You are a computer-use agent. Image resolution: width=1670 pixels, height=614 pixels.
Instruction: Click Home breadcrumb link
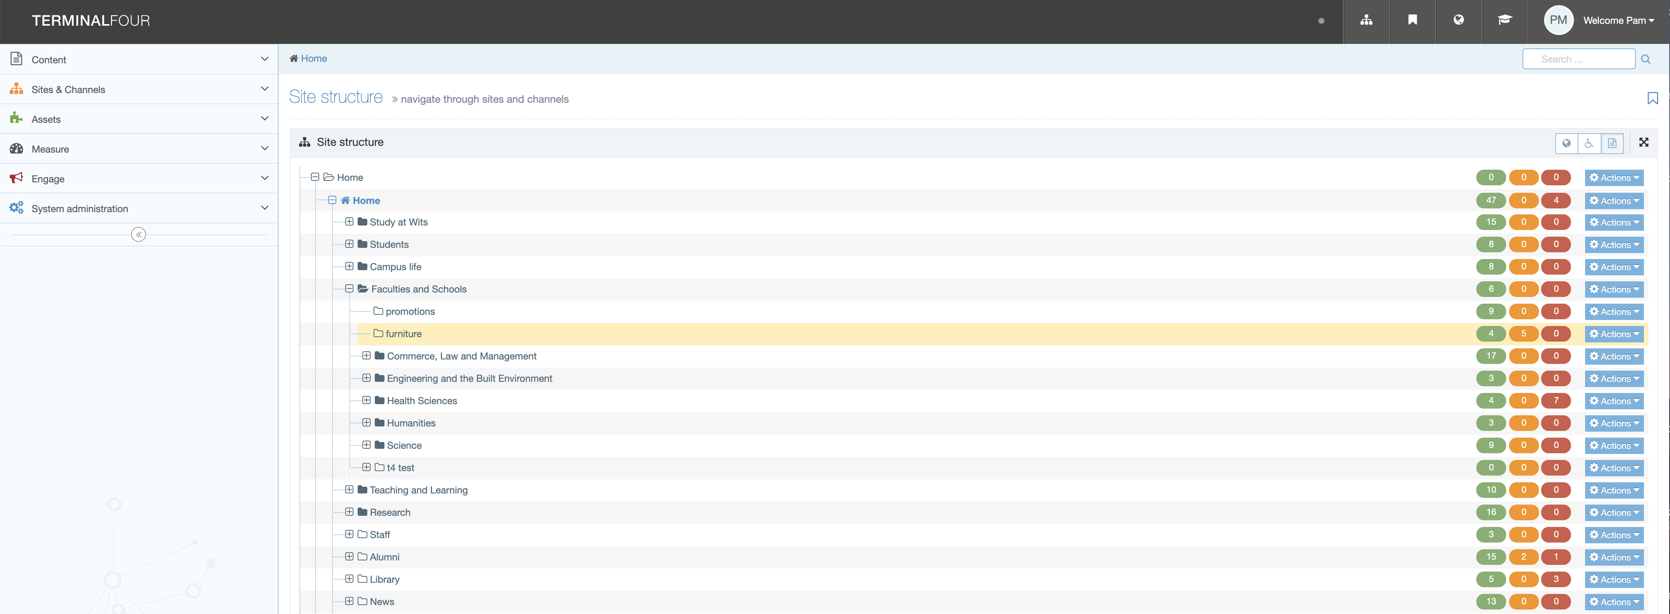coord(314,58)
